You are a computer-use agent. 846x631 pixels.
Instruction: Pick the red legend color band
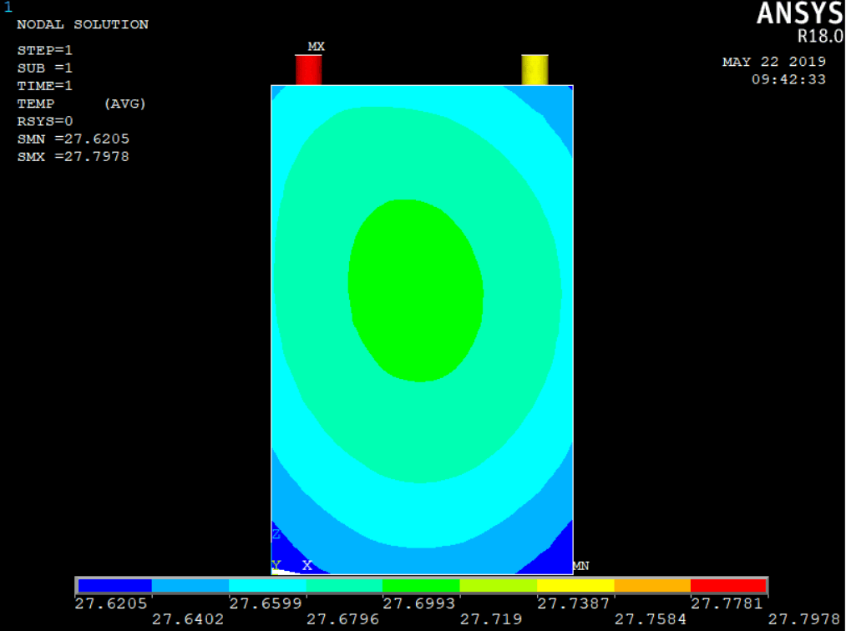tap(728, 585)
